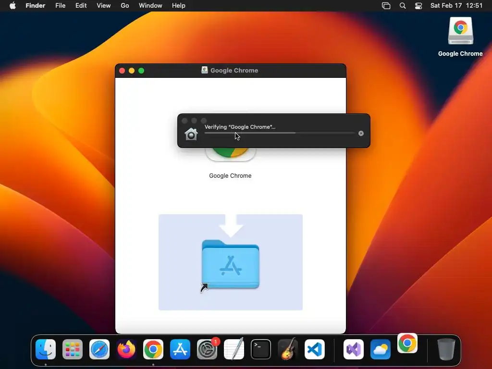Viewport: 492px width, 369px height.
Task: Launch Safari from the Dock
Action: pos(99,349)
